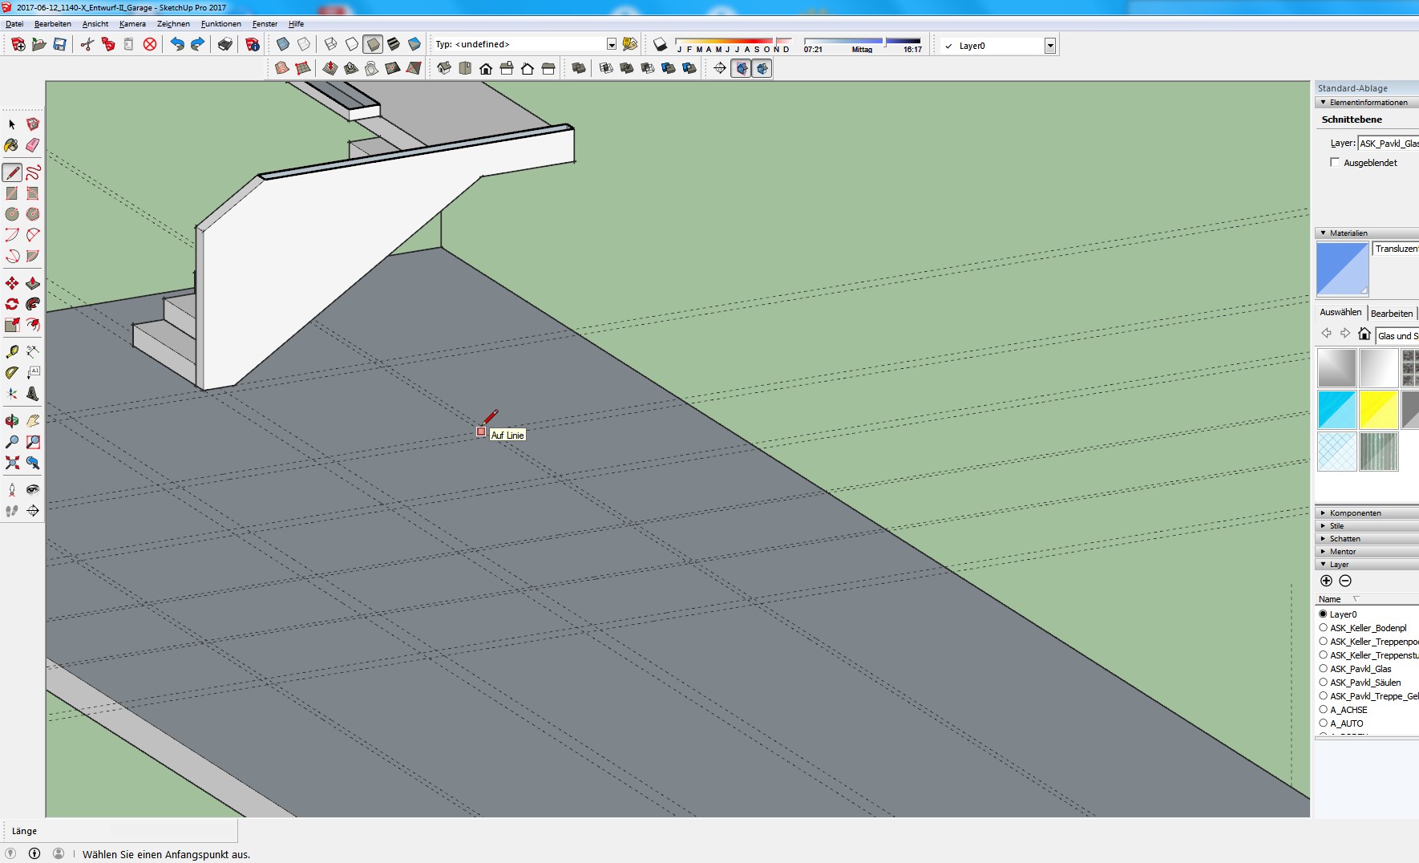Switch to the Iso house view
This screenshot has width=1419, height=863.
click(444, 68)
